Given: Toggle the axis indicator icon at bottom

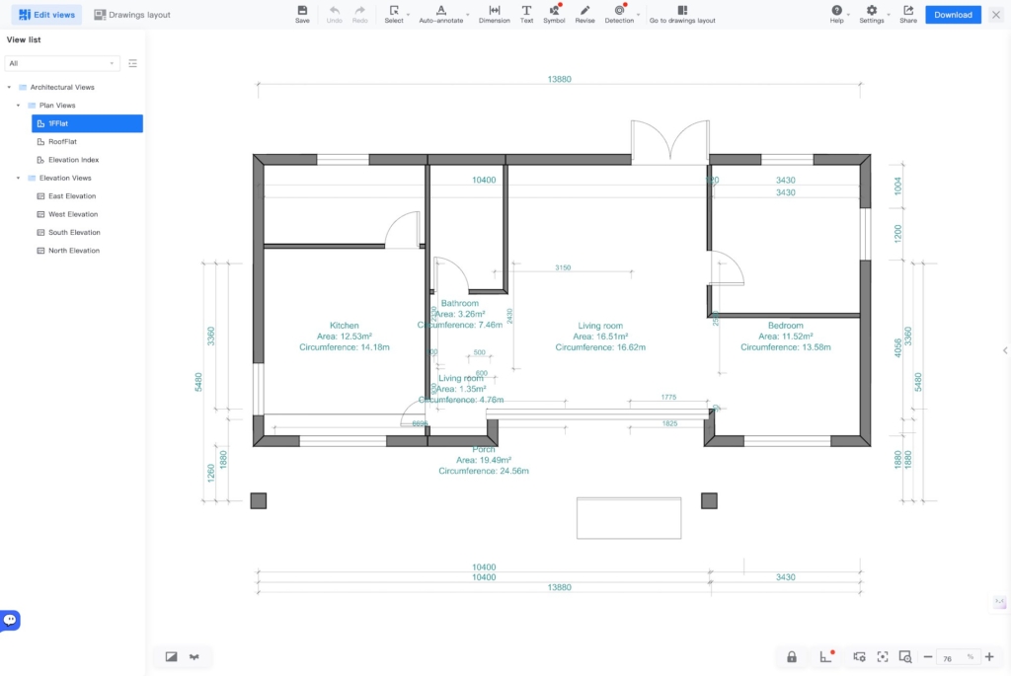Looking at the screenshot, I should tap(825, 657).
